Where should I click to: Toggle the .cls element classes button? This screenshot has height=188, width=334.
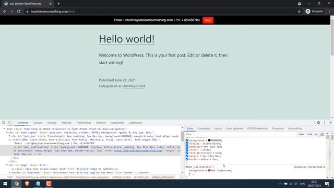coord(309,134)
